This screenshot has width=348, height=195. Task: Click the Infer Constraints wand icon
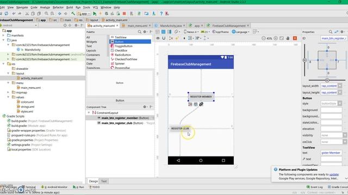coord(177,38)
